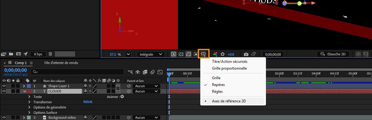
Task: Toggle the 3D ground plane icon
Action: click(359, 54)
